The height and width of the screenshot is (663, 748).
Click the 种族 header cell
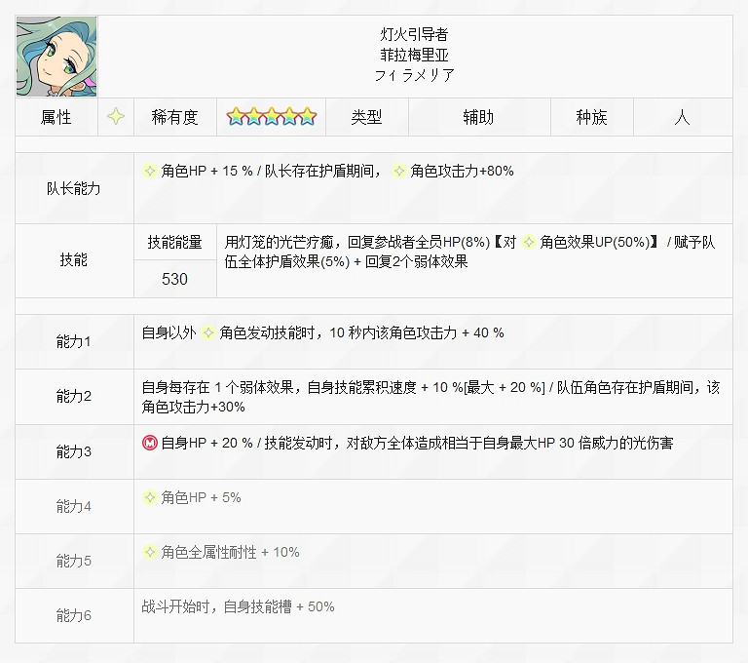pos(592,117)
